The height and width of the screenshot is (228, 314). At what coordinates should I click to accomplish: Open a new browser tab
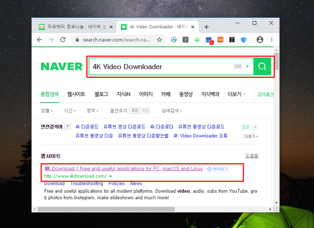click(206, 27)
